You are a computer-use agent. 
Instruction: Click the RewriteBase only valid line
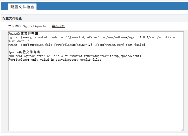pos(55,60)
